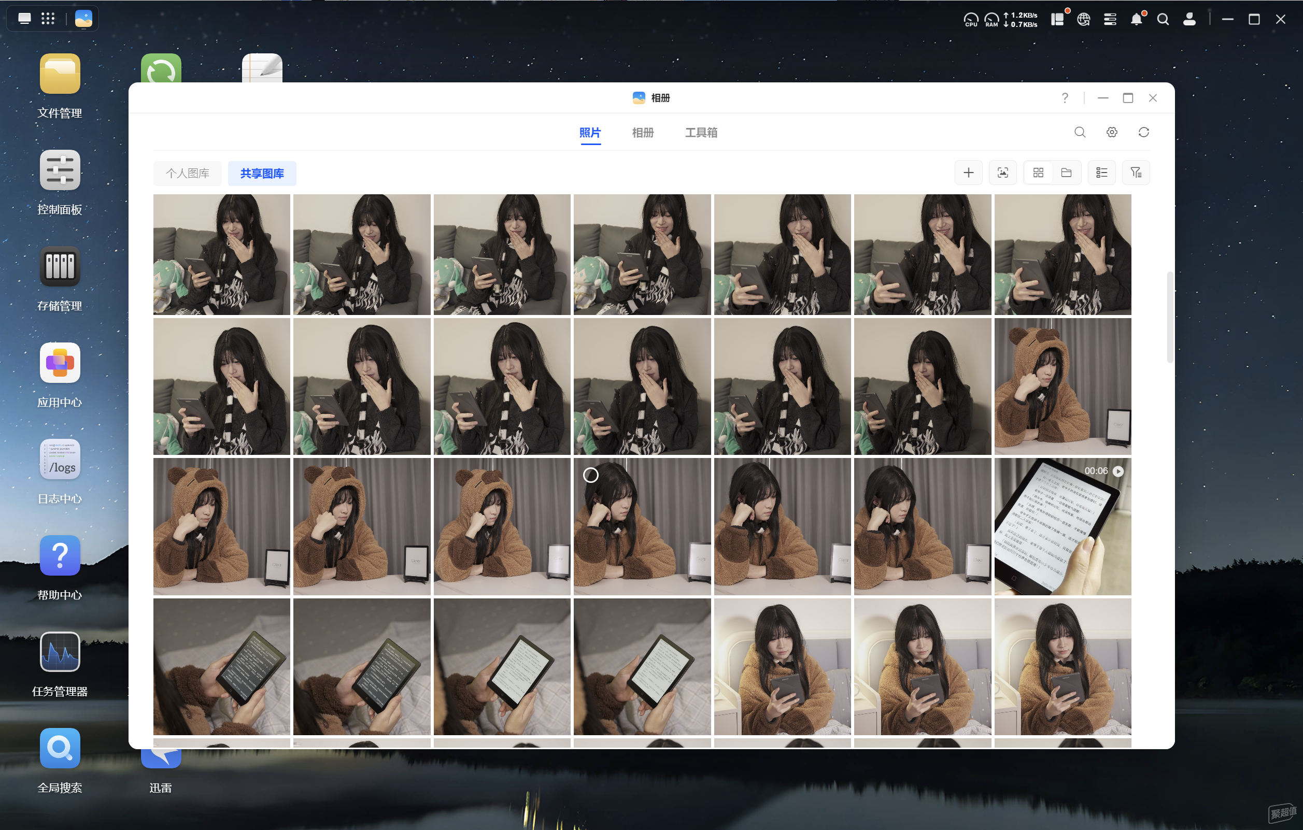Image resolution: width=1303 pixels, height=830 pixels.
Task: Open the network globe icon in top bar
Action: coord(1083,20)
